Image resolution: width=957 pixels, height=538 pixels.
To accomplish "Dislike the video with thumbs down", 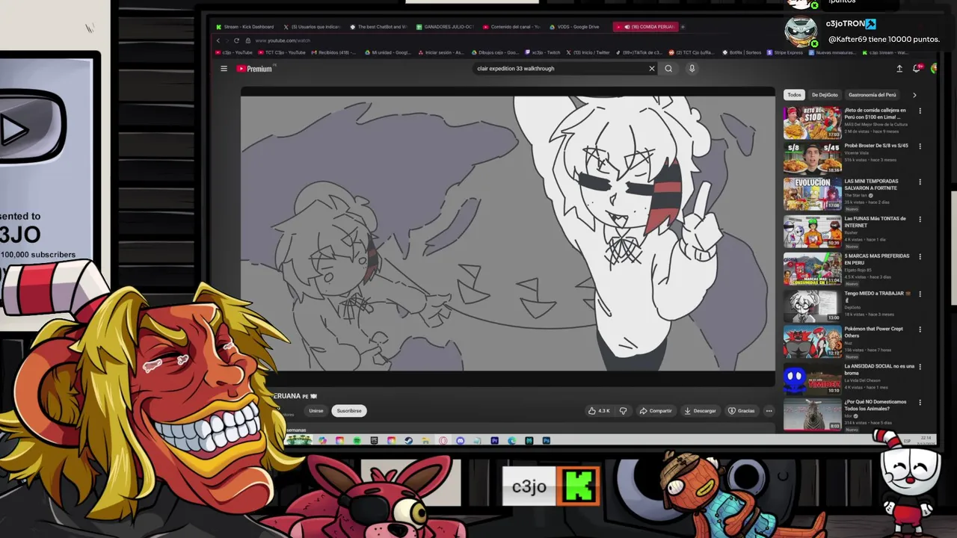I will [x=623, y=411].
